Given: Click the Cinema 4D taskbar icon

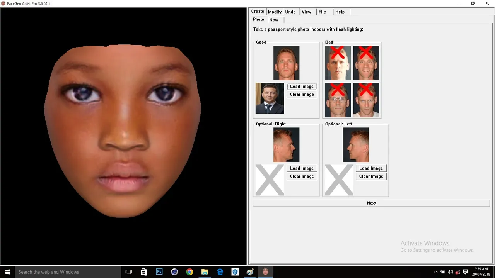Looking at the screenshot, I should (174, 272).
